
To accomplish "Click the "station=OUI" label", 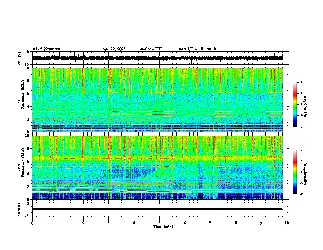I will click(x=151, y=49).
